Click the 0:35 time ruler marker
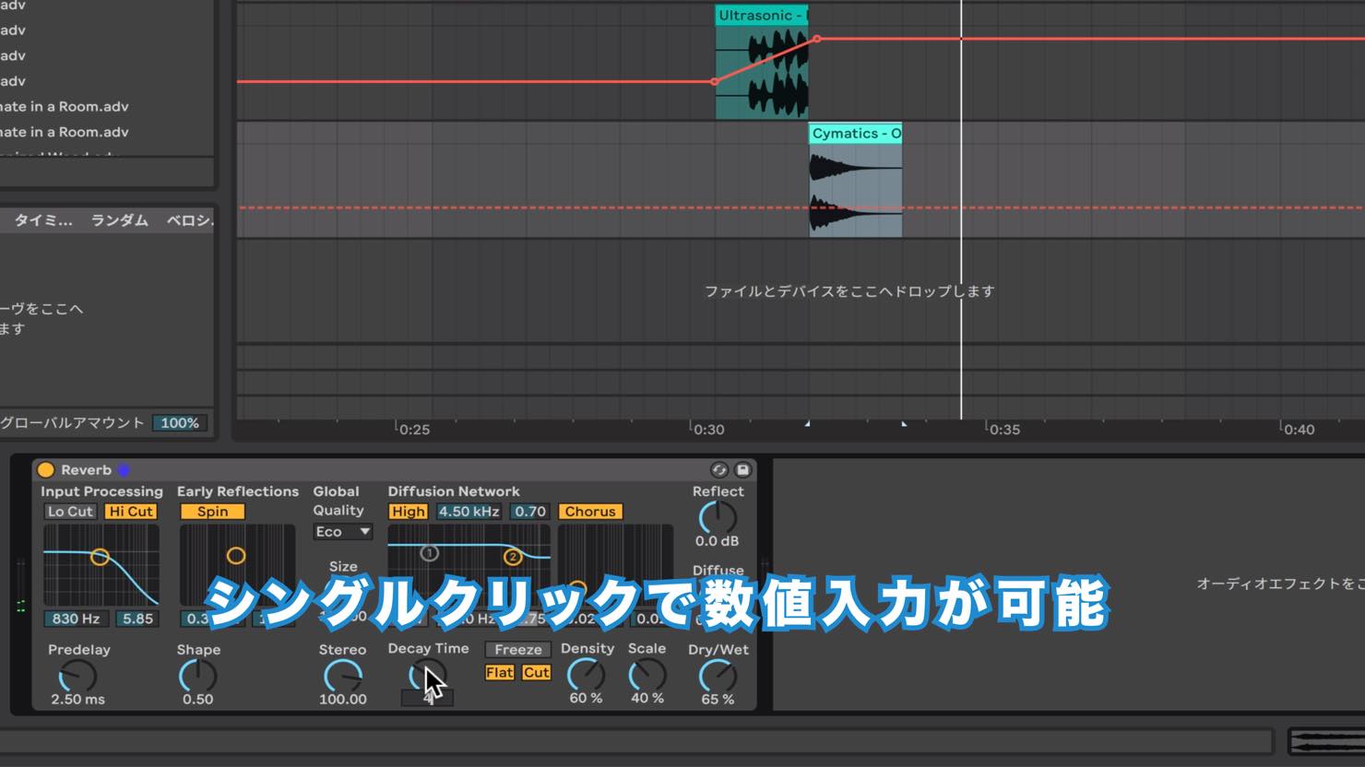The width and height of the screenshot is (1365, 767). 1004,430
